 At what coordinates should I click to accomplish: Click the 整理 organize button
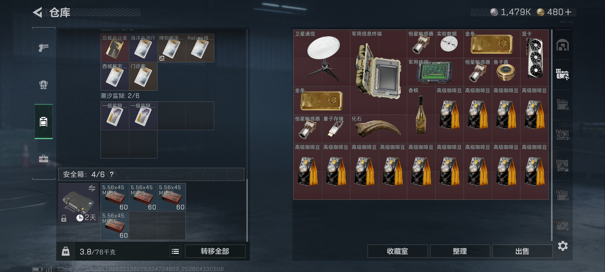point(460,251)
